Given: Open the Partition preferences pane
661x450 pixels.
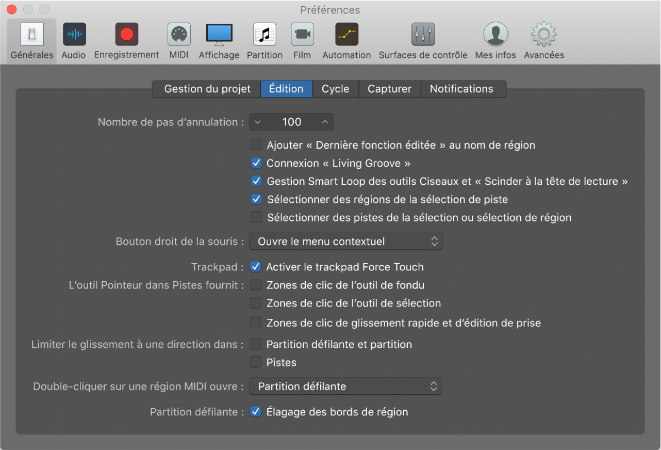Looking at the screenshot, I should [x=265, y=41].
